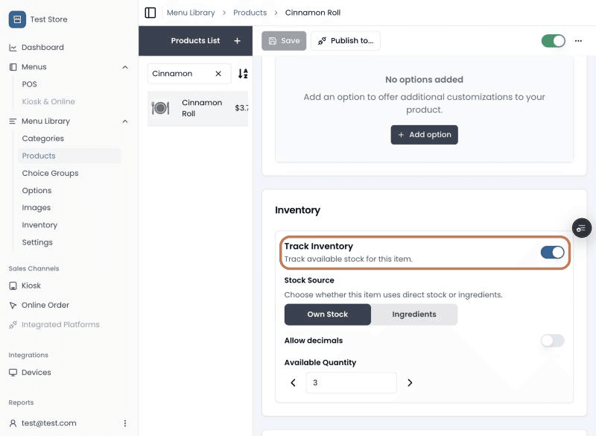Increase available quantity with right arrow
The image size is (596, 436).
click(410, 383)
